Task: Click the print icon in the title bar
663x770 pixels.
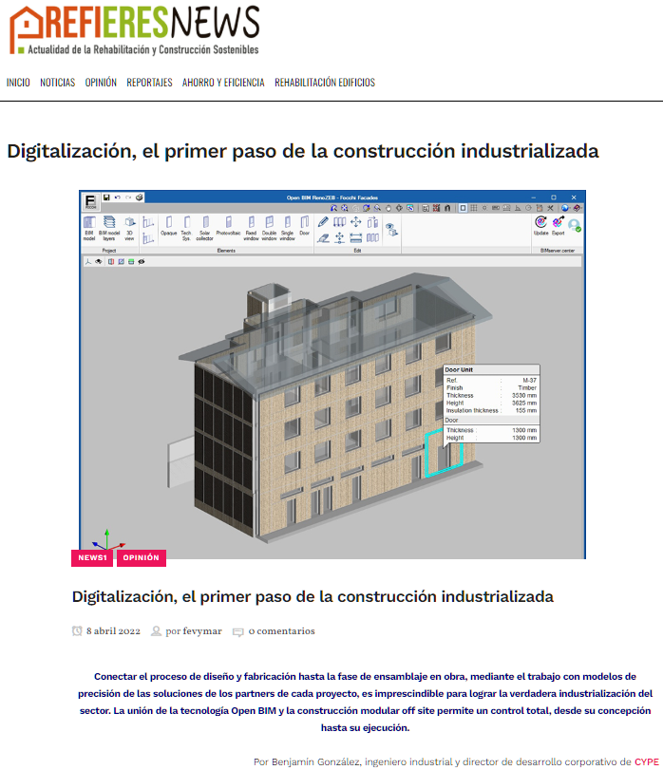Action: click(x=140, y=197)
